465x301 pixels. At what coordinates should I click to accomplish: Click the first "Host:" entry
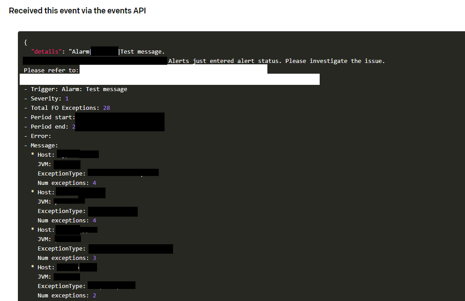[x=46, y=154]
